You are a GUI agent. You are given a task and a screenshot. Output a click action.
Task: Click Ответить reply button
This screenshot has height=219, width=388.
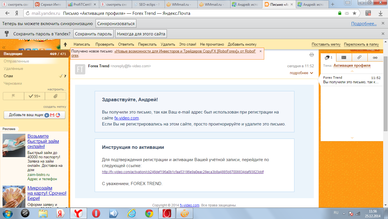click(x=126, y=44)
